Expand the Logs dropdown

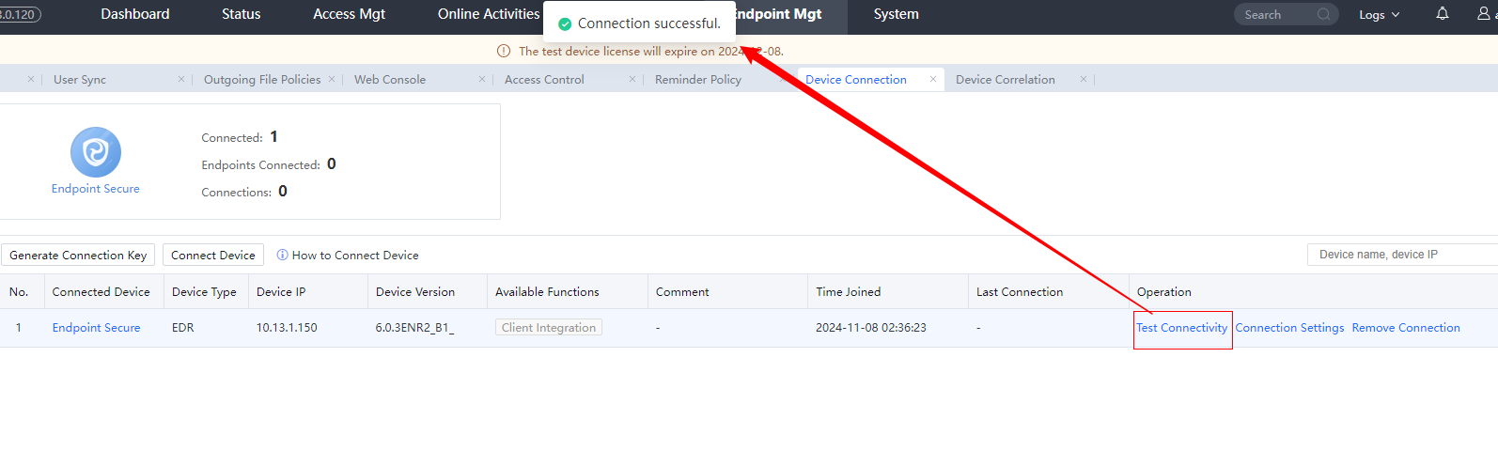pyautogui.click(x=1379, y=15)
